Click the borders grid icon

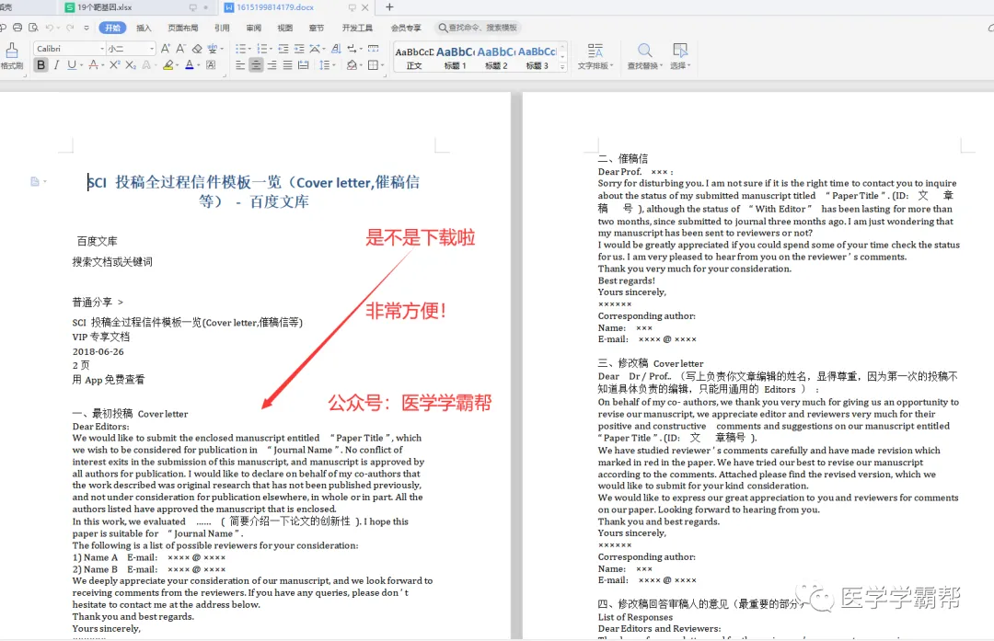[x=374, y=64]
